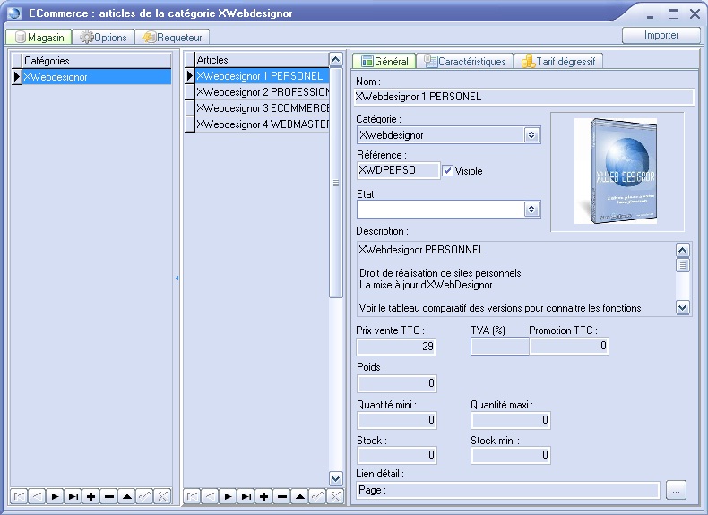The height and width of the screenshot is (515, 708).
Task: Click the Lien détail Page field
Action: [508, 490]
